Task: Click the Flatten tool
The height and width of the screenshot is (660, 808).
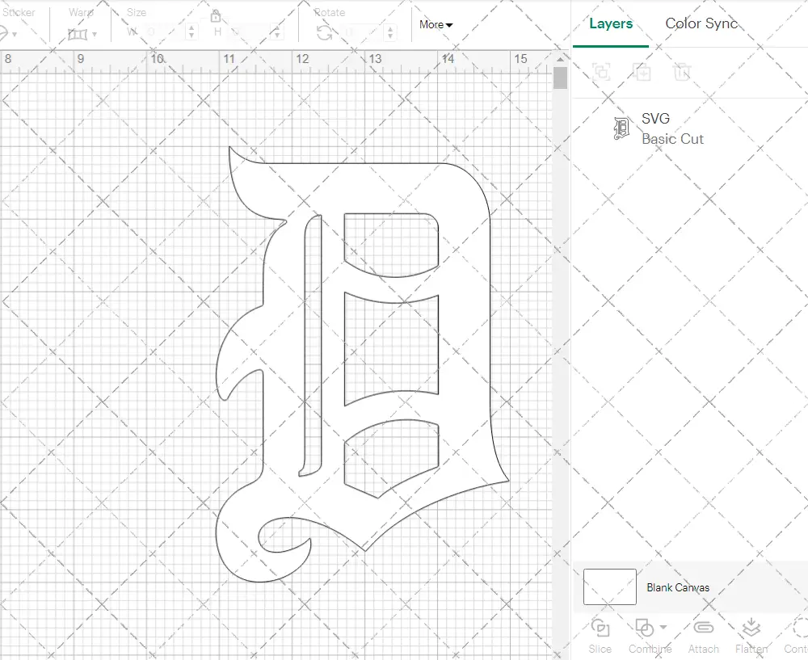Action: [x=751, y=636]
